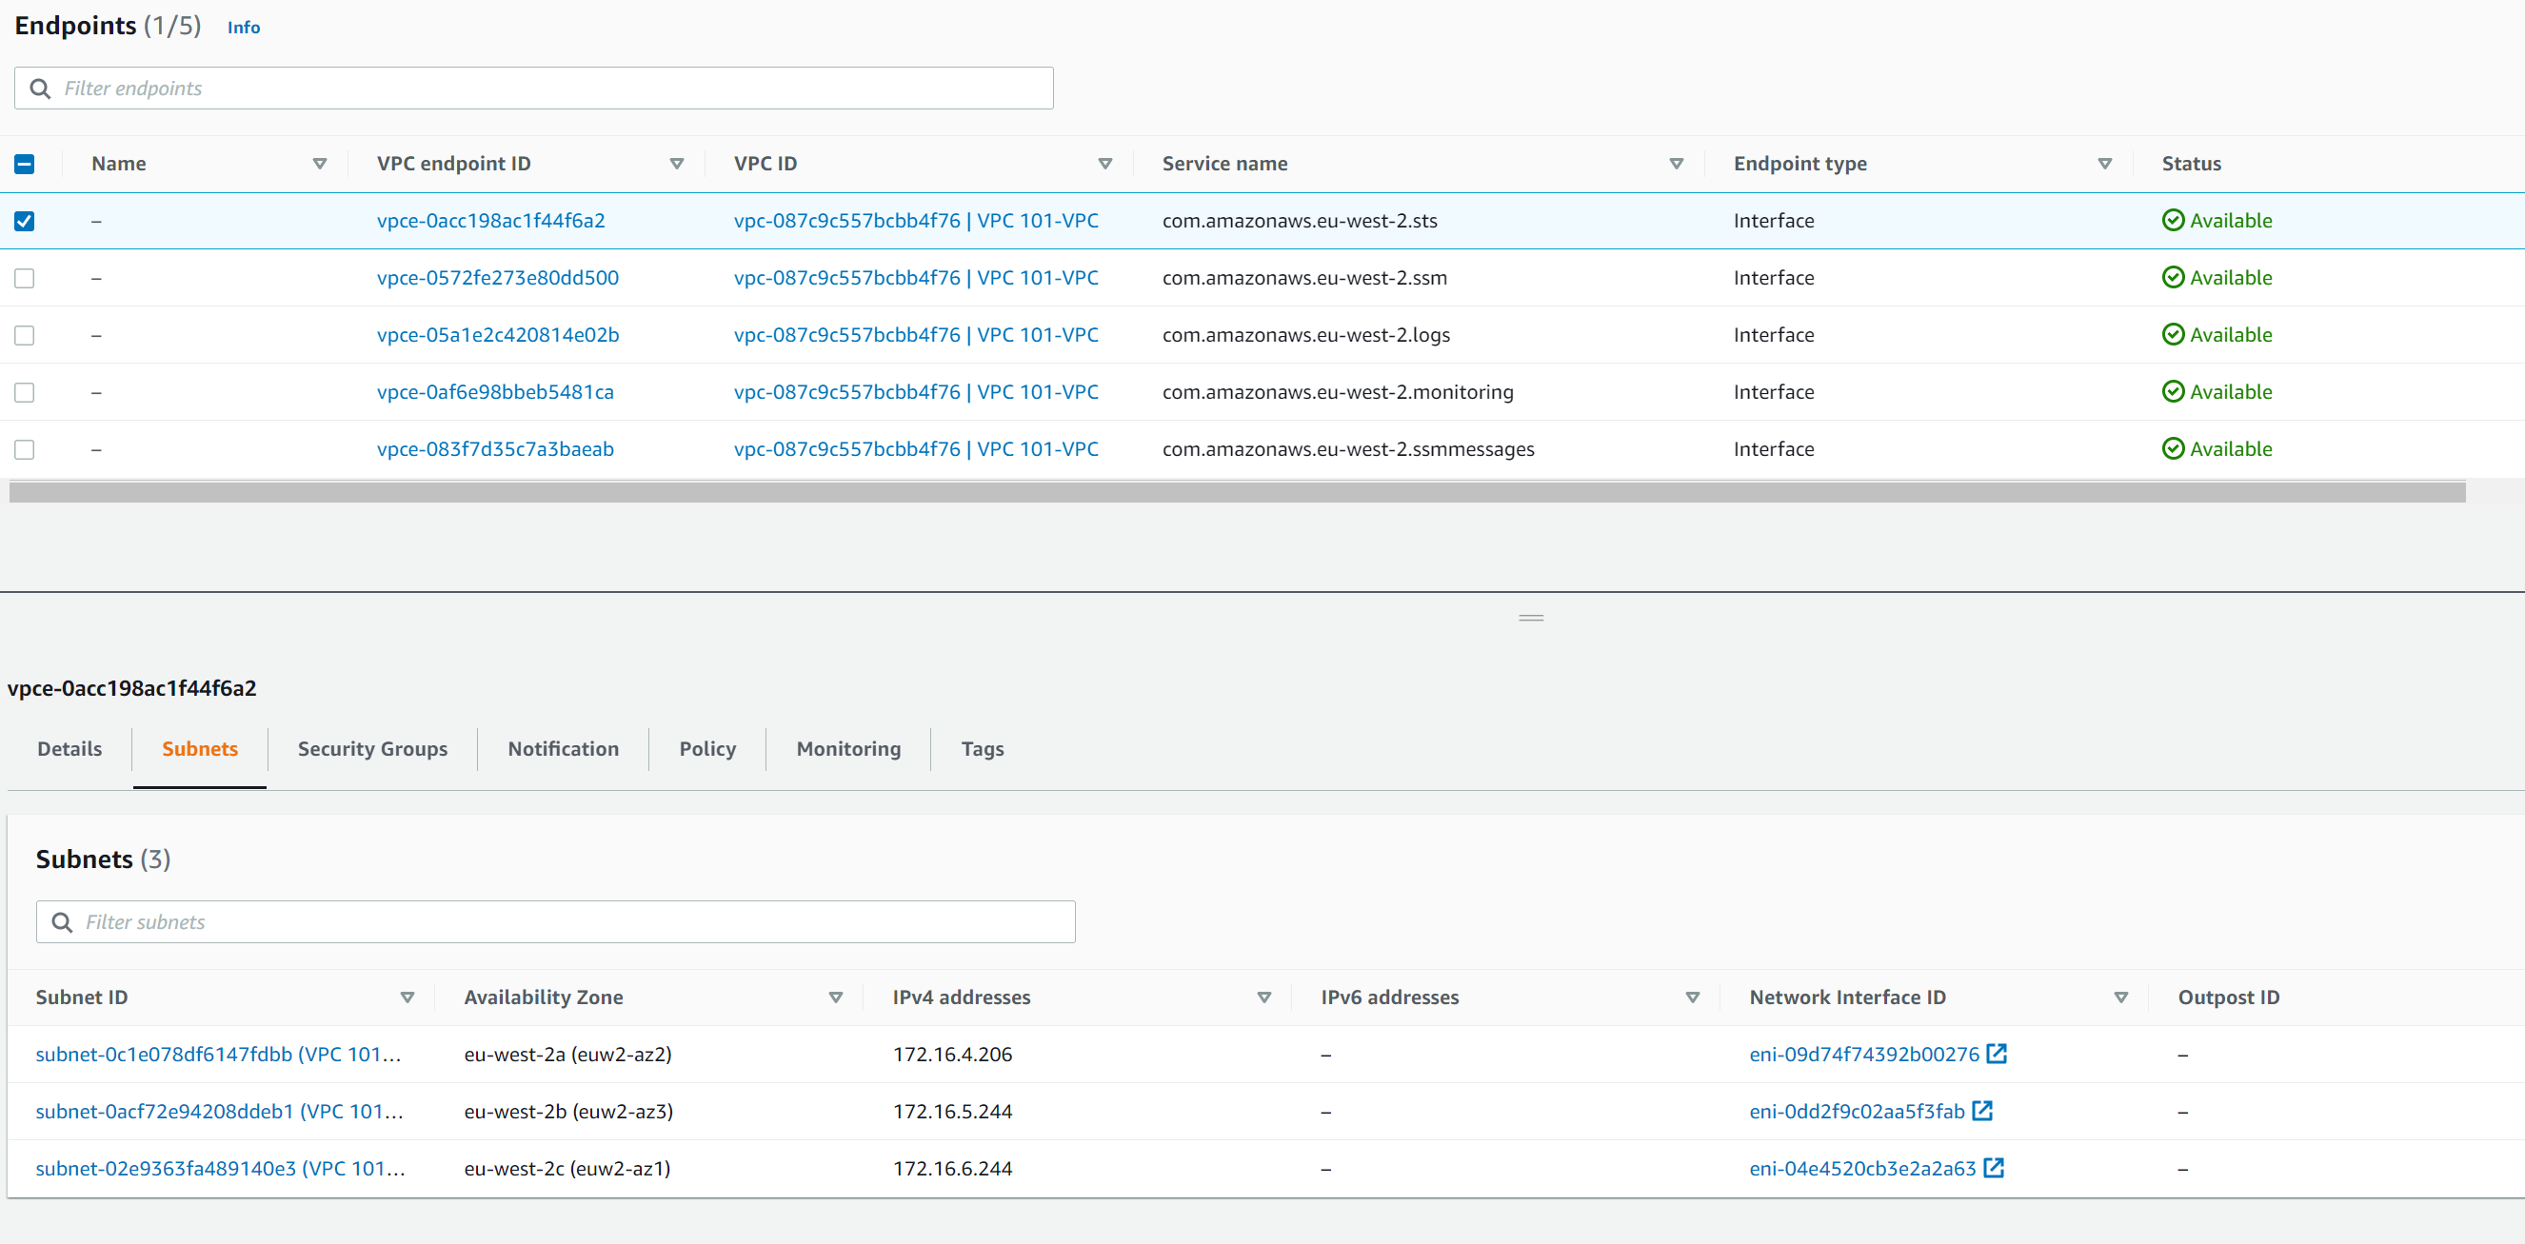Viewport: 2525px width, 1244px height.
Task: Click the Available status icon for logs endpoint
Action: pyautogui.click(x=2173, y=334)
